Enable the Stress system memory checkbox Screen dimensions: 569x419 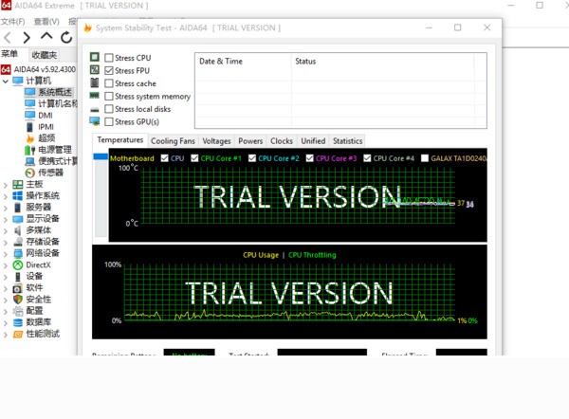[109, 96]
